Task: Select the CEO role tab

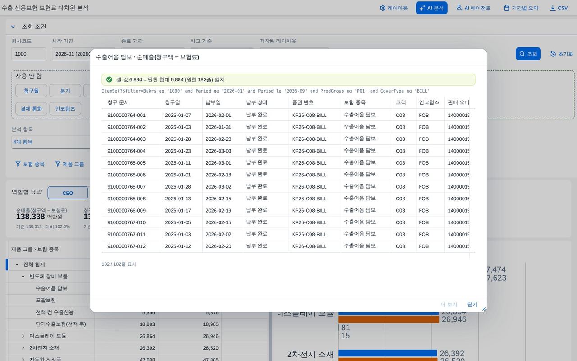Action: pos(68,193)
